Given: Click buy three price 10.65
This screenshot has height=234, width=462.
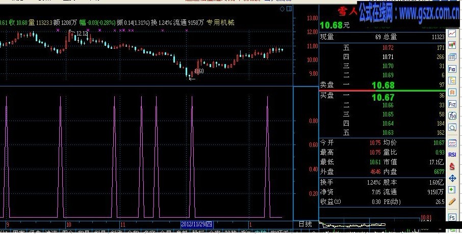Looking at the screenshot, I should click(x=388, y=114).
